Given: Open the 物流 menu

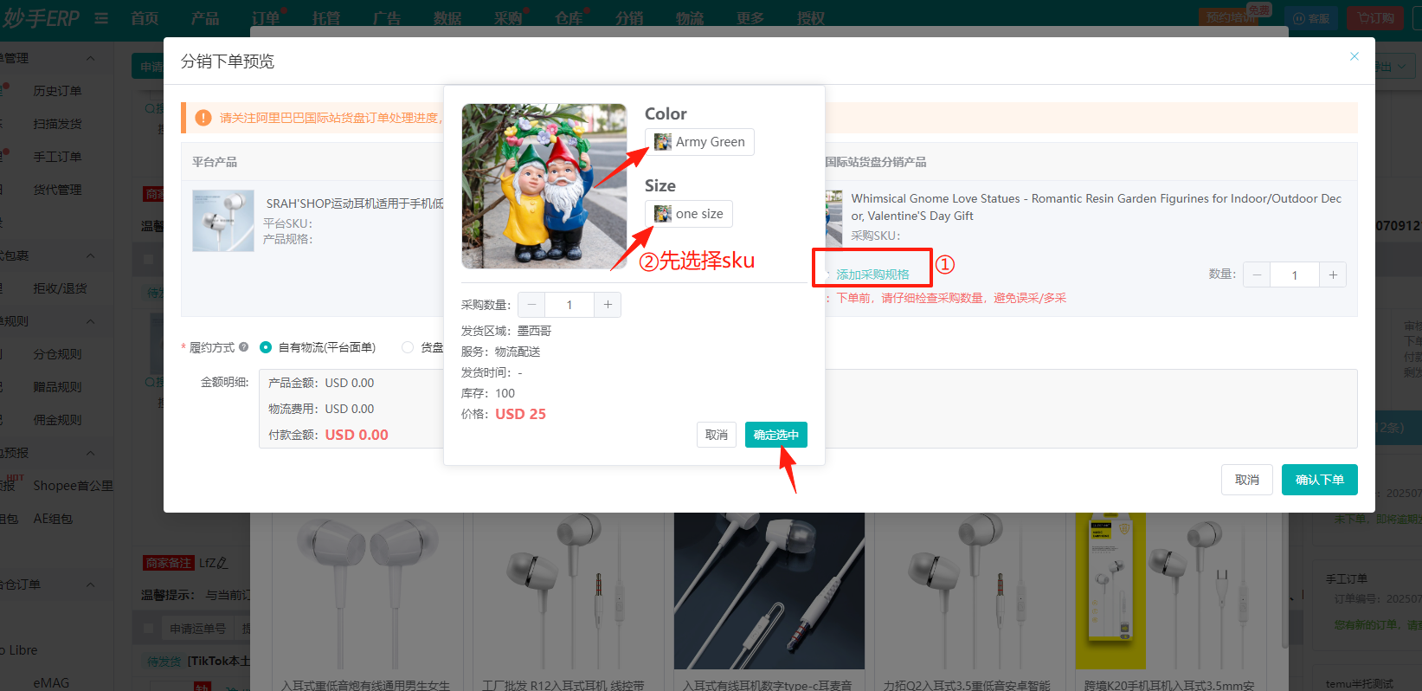Looking at the screenshot, I should coord(690,18).
